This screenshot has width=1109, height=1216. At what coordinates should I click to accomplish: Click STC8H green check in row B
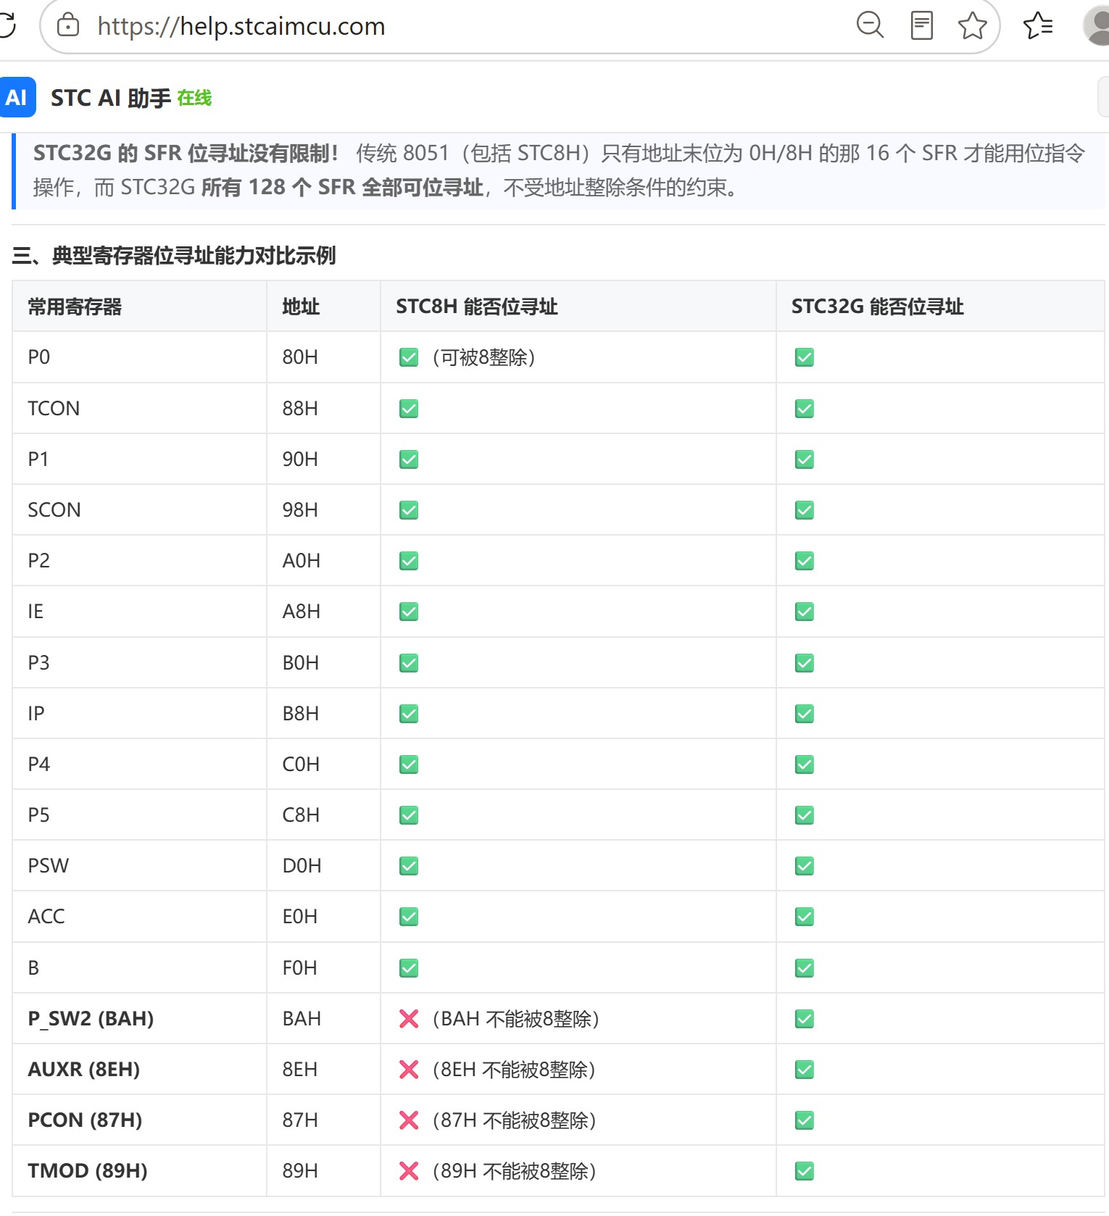pos(409,968)
